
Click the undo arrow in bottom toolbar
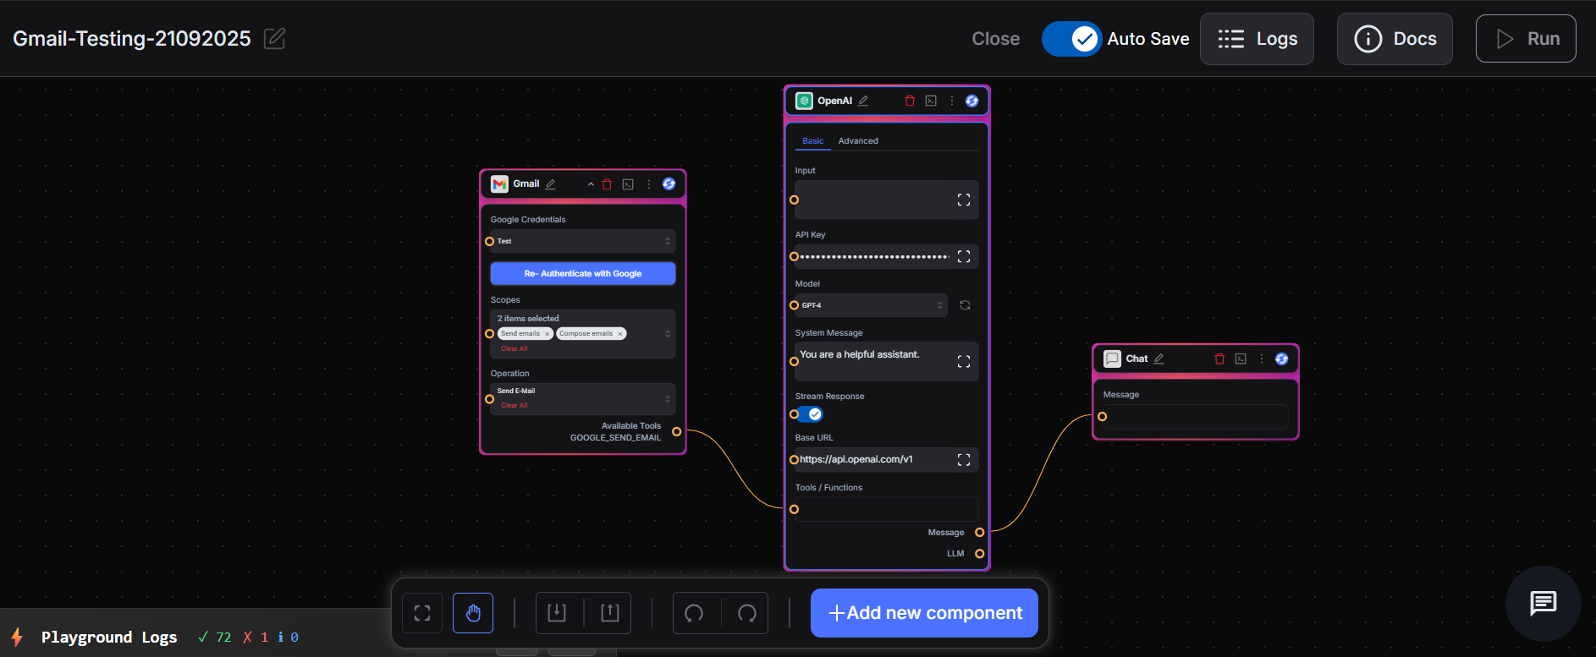coord(695,613)
